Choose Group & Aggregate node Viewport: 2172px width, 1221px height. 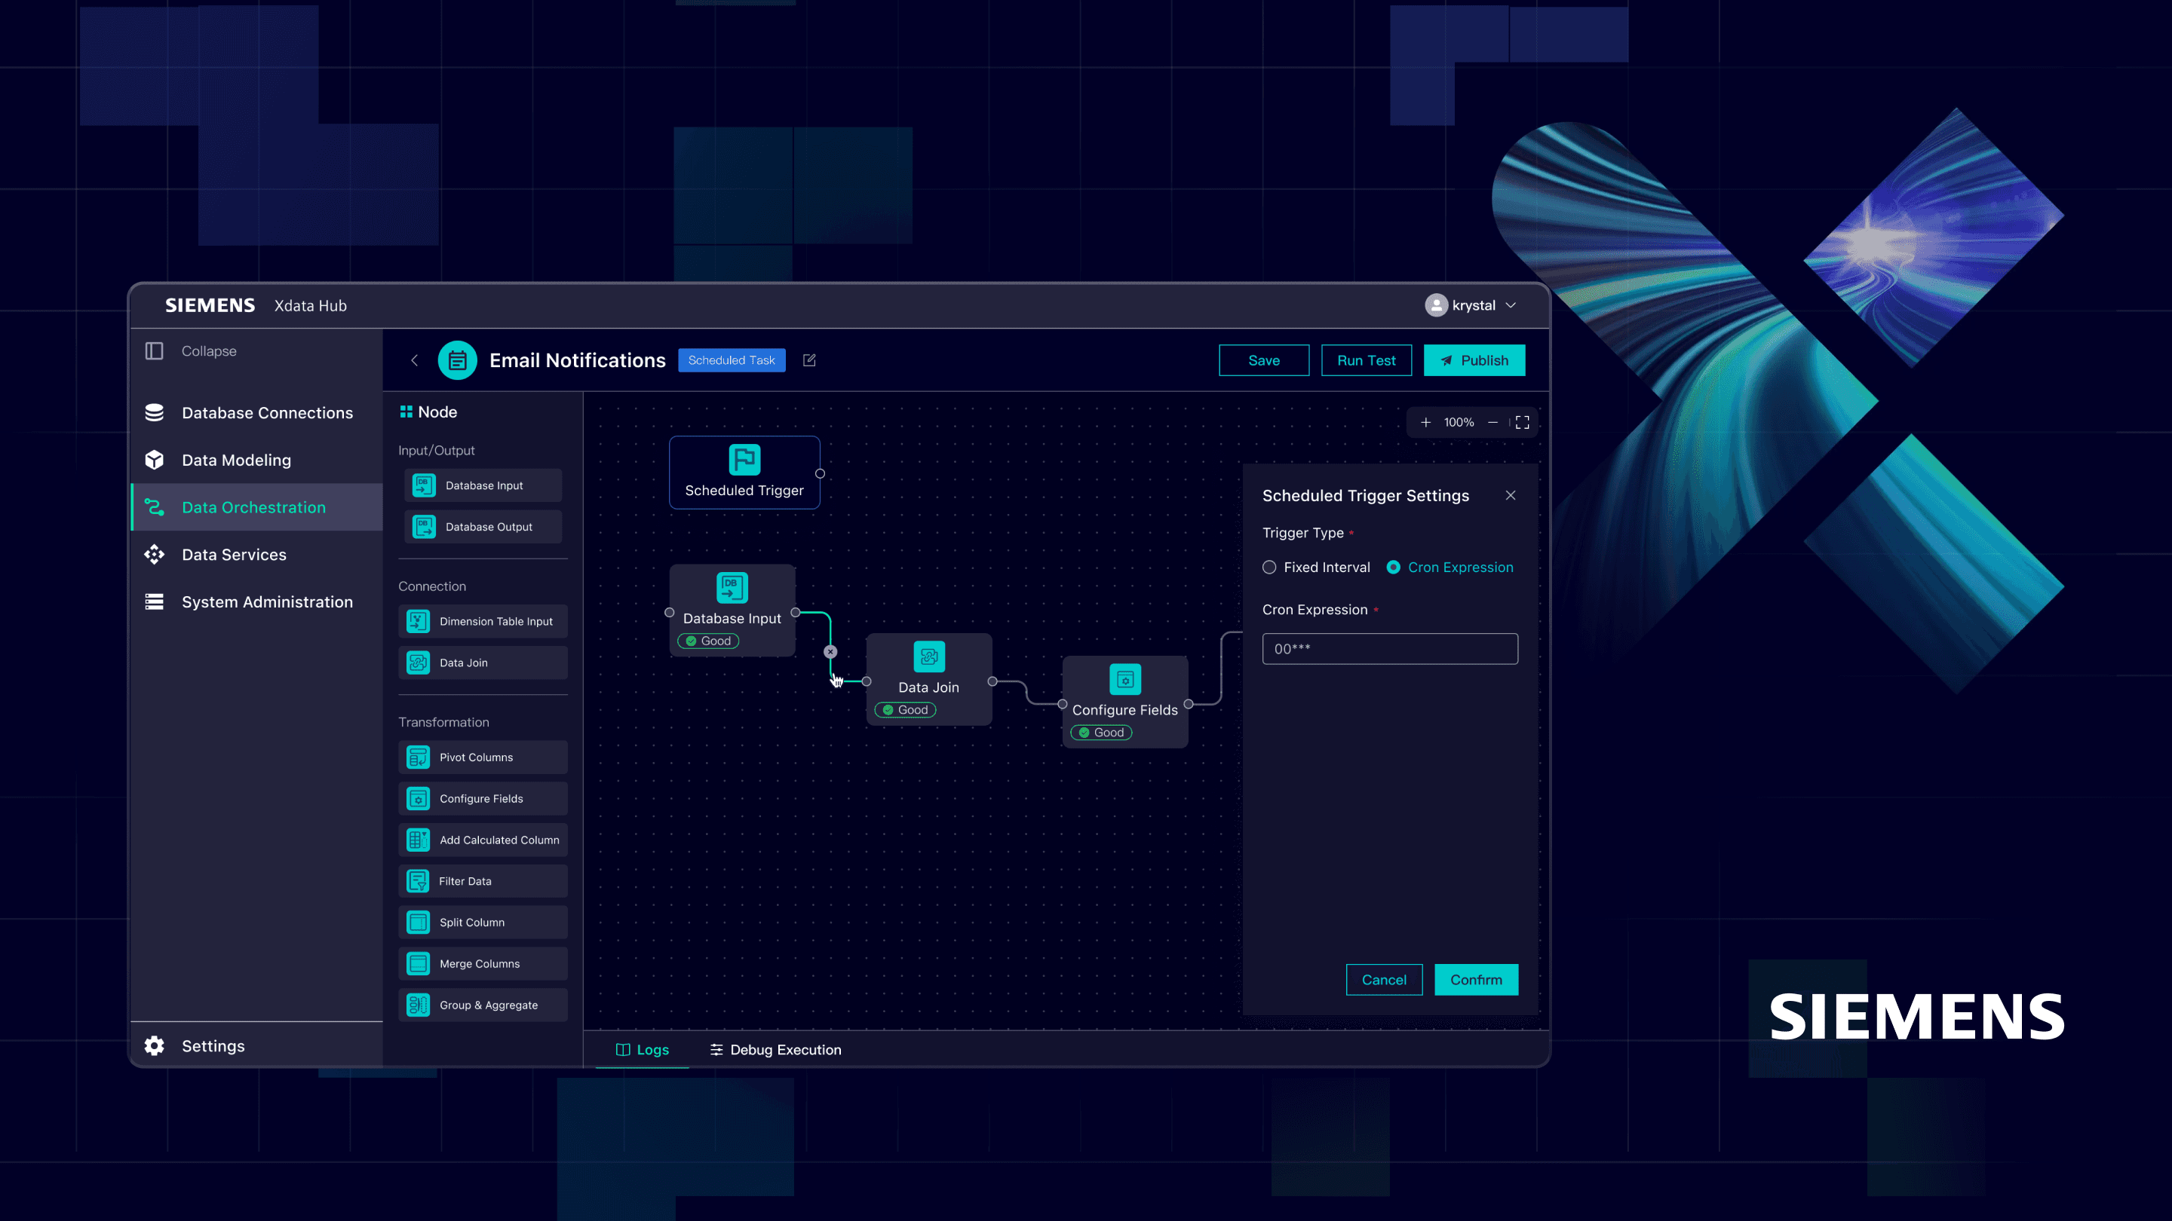(483, 1005)
